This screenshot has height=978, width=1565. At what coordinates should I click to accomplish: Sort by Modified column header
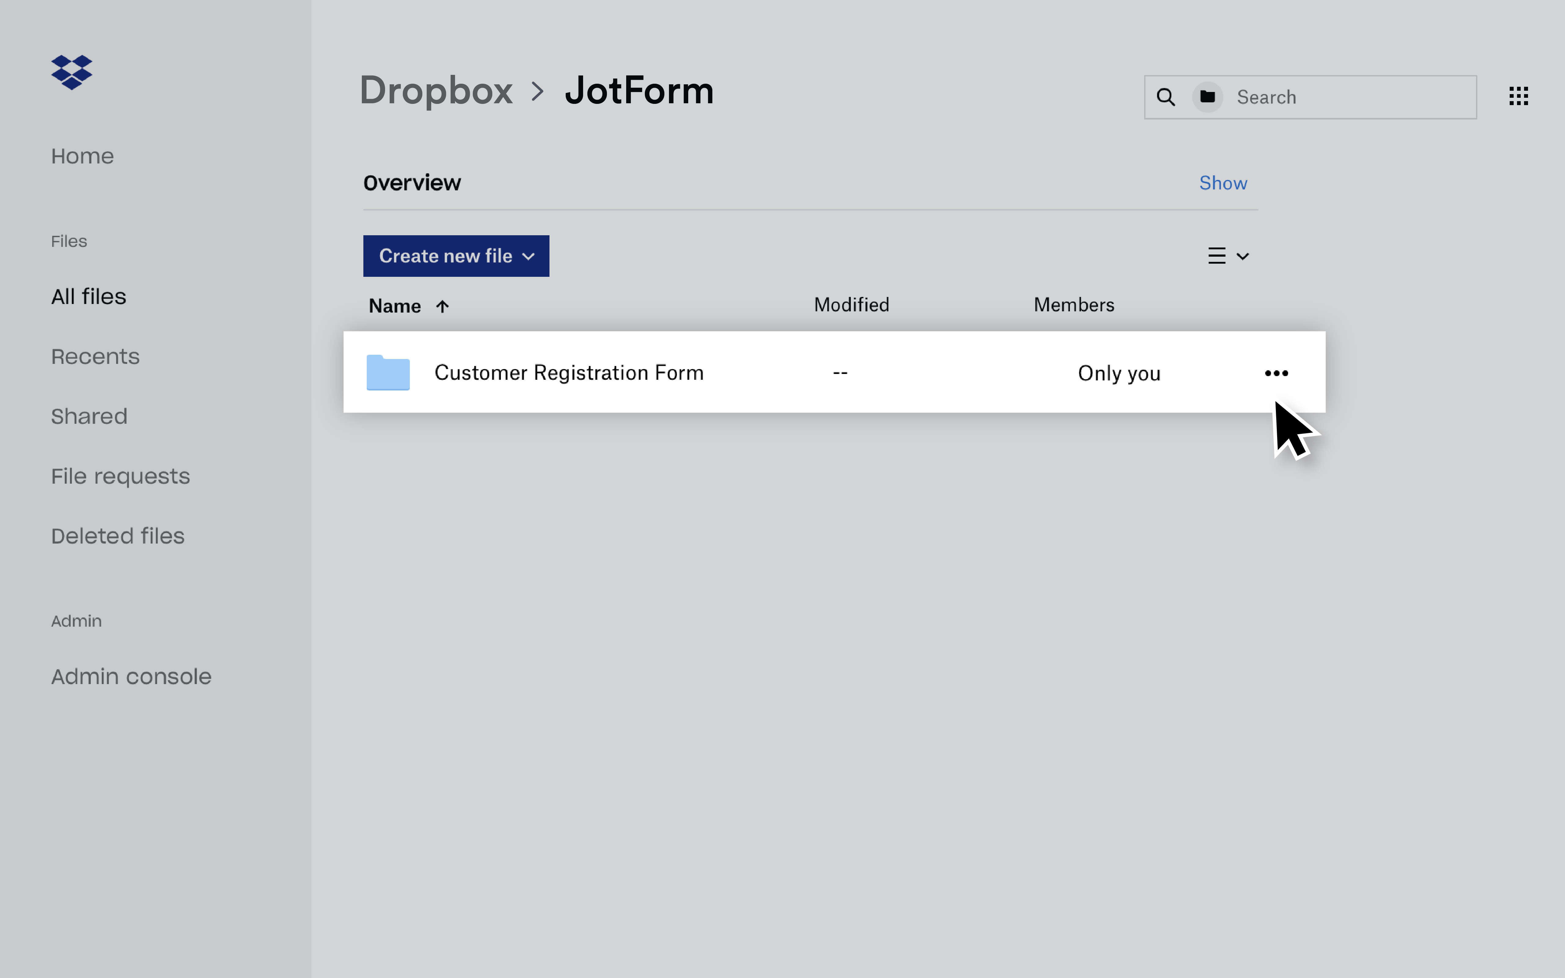click(x=851, y=305)
